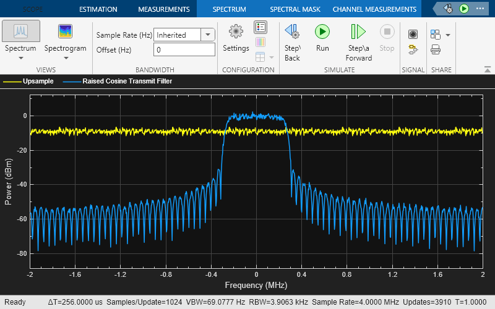Switch to the Spectrogram view
The height and width of the screenshot is (309, 495).
pos(65,32)
